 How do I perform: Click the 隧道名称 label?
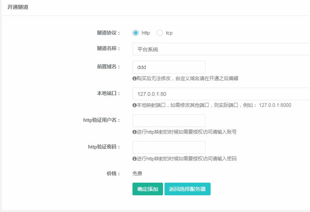(109, 48)
